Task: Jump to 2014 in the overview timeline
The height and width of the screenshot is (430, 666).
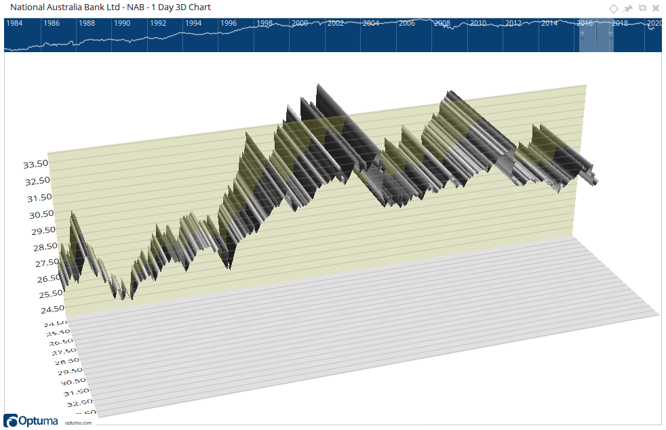Action: [x=549, y=23]
